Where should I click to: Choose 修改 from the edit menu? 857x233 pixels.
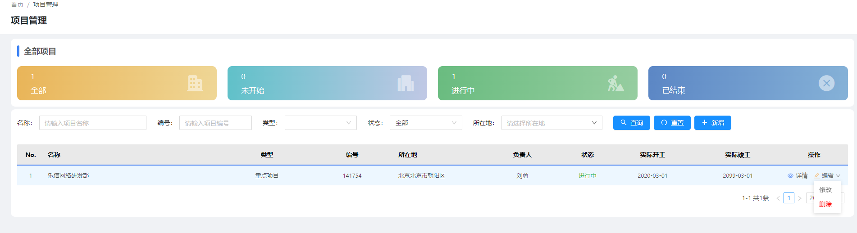pos(825,190)
